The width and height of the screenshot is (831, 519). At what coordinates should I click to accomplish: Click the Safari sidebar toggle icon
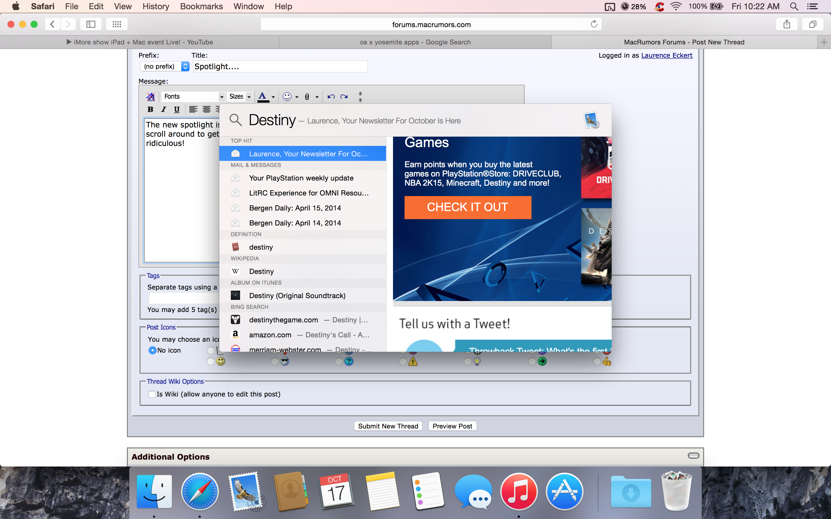point(91,24)
